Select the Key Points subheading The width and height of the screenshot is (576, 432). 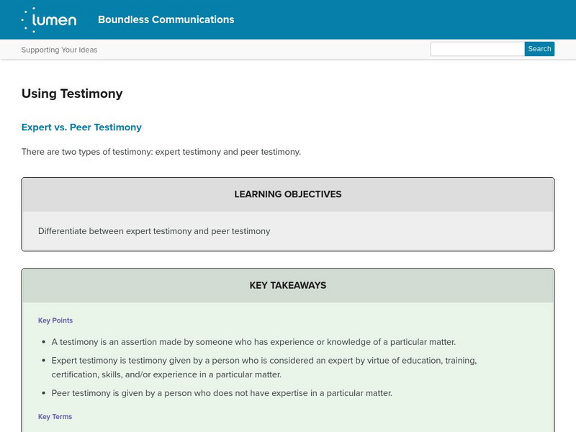[x=55, y=320]
